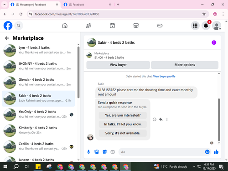Click the $1,400 - 4 beds 2 baths listing
The image size is (228, 171).
109,57
